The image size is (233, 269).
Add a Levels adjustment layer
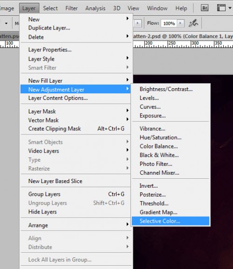point(171,98)
